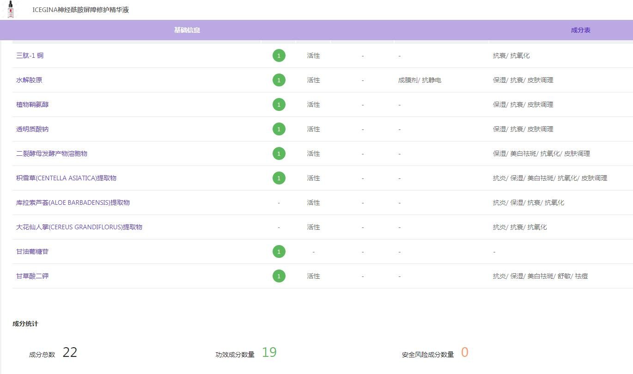Open the 三肽-1 铜 ingredient link
Image resolution: width=633 pixels, height=374 pixels.
pyautogui.click(x=30, y=55)
